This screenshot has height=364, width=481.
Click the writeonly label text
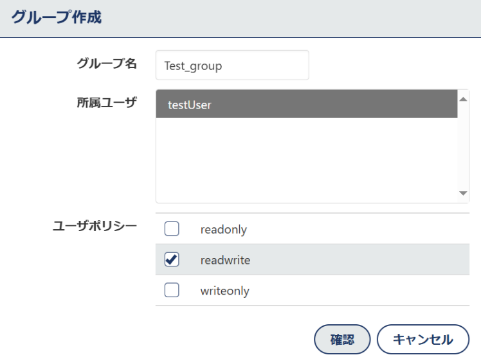pos(225,291)
